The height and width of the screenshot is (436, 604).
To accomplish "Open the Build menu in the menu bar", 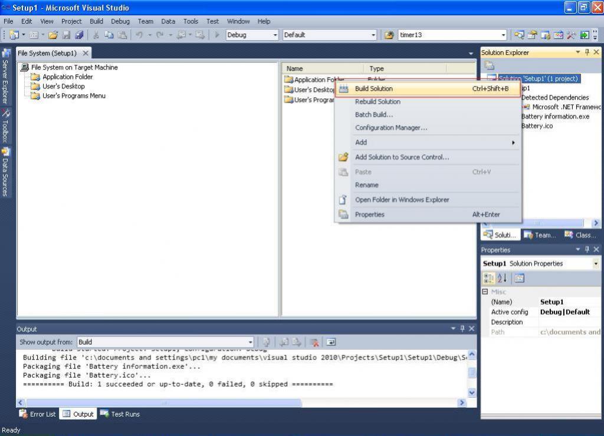I will [x=96, y=21].
